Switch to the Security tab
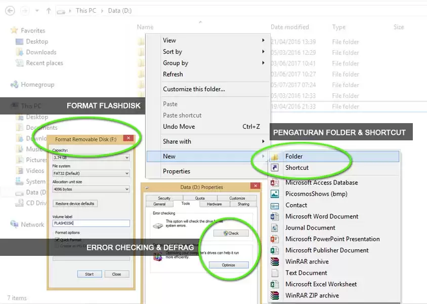Image resolution: width=427 pixels, height=304 pixels. coord(164,198)
